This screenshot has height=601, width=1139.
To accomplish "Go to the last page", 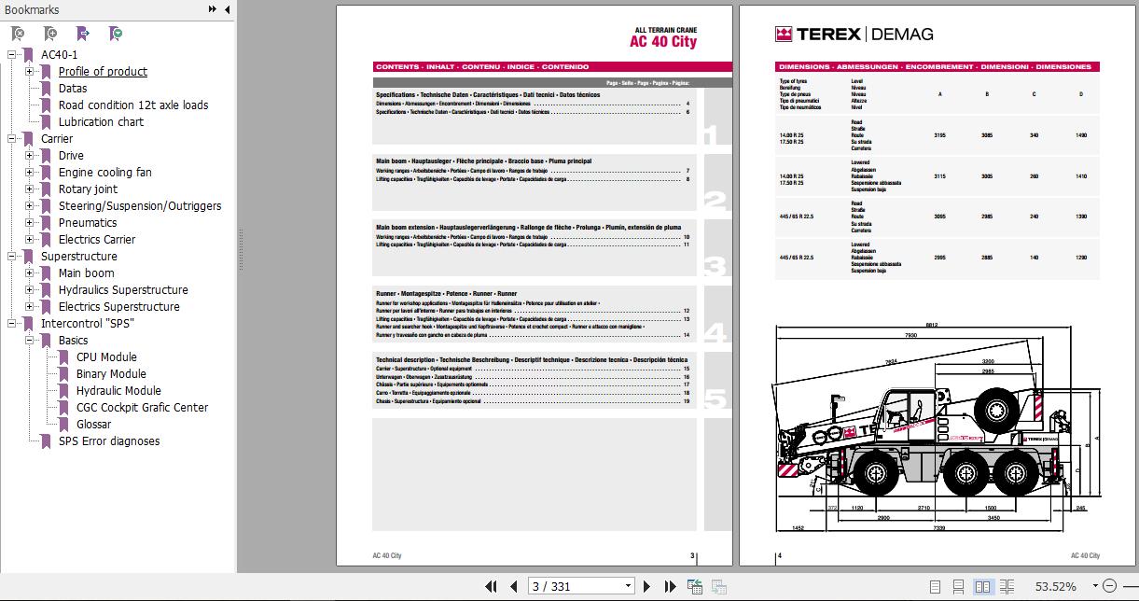I will pos(670,586).
